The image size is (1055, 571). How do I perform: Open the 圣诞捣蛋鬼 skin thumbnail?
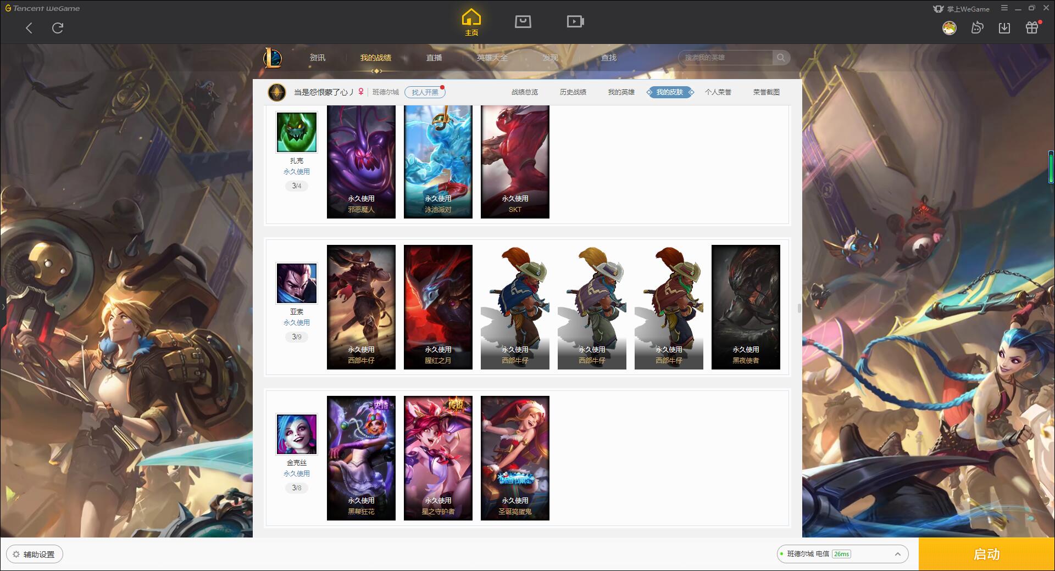tap(515, 458)
